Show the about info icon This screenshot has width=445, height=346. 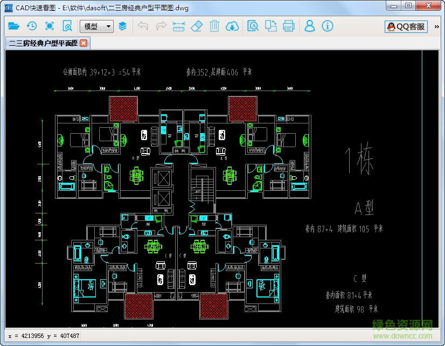327,26
